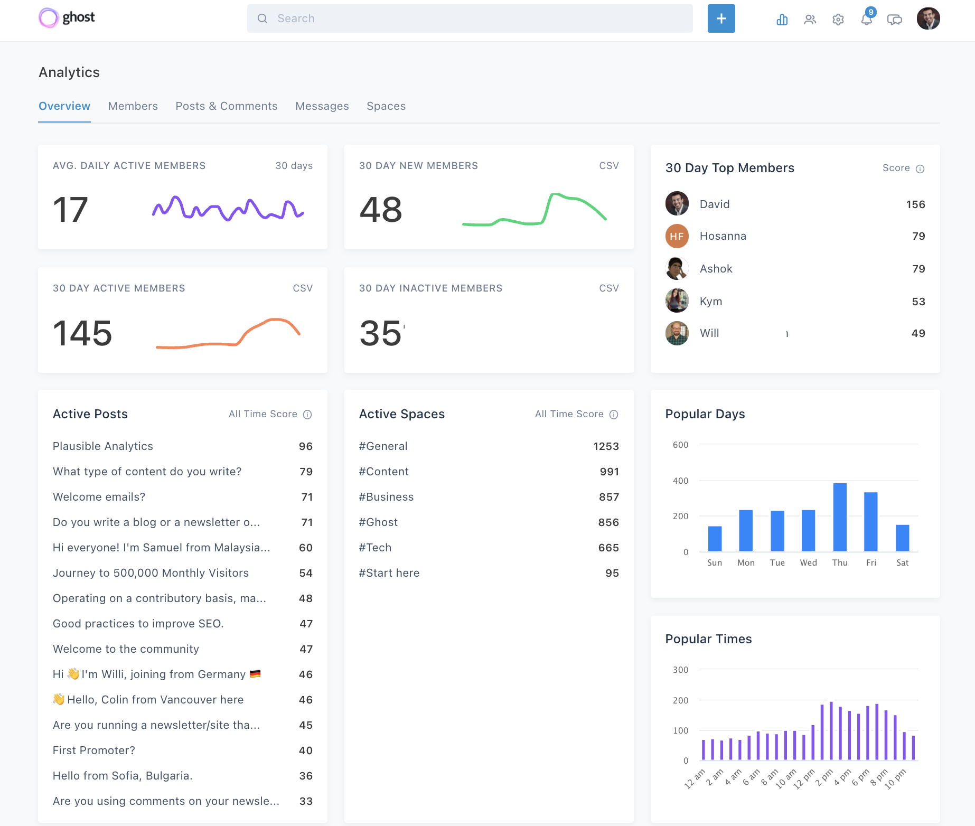Open the chat messages icon
The image size is (975, 826).
tap(895, 18)
